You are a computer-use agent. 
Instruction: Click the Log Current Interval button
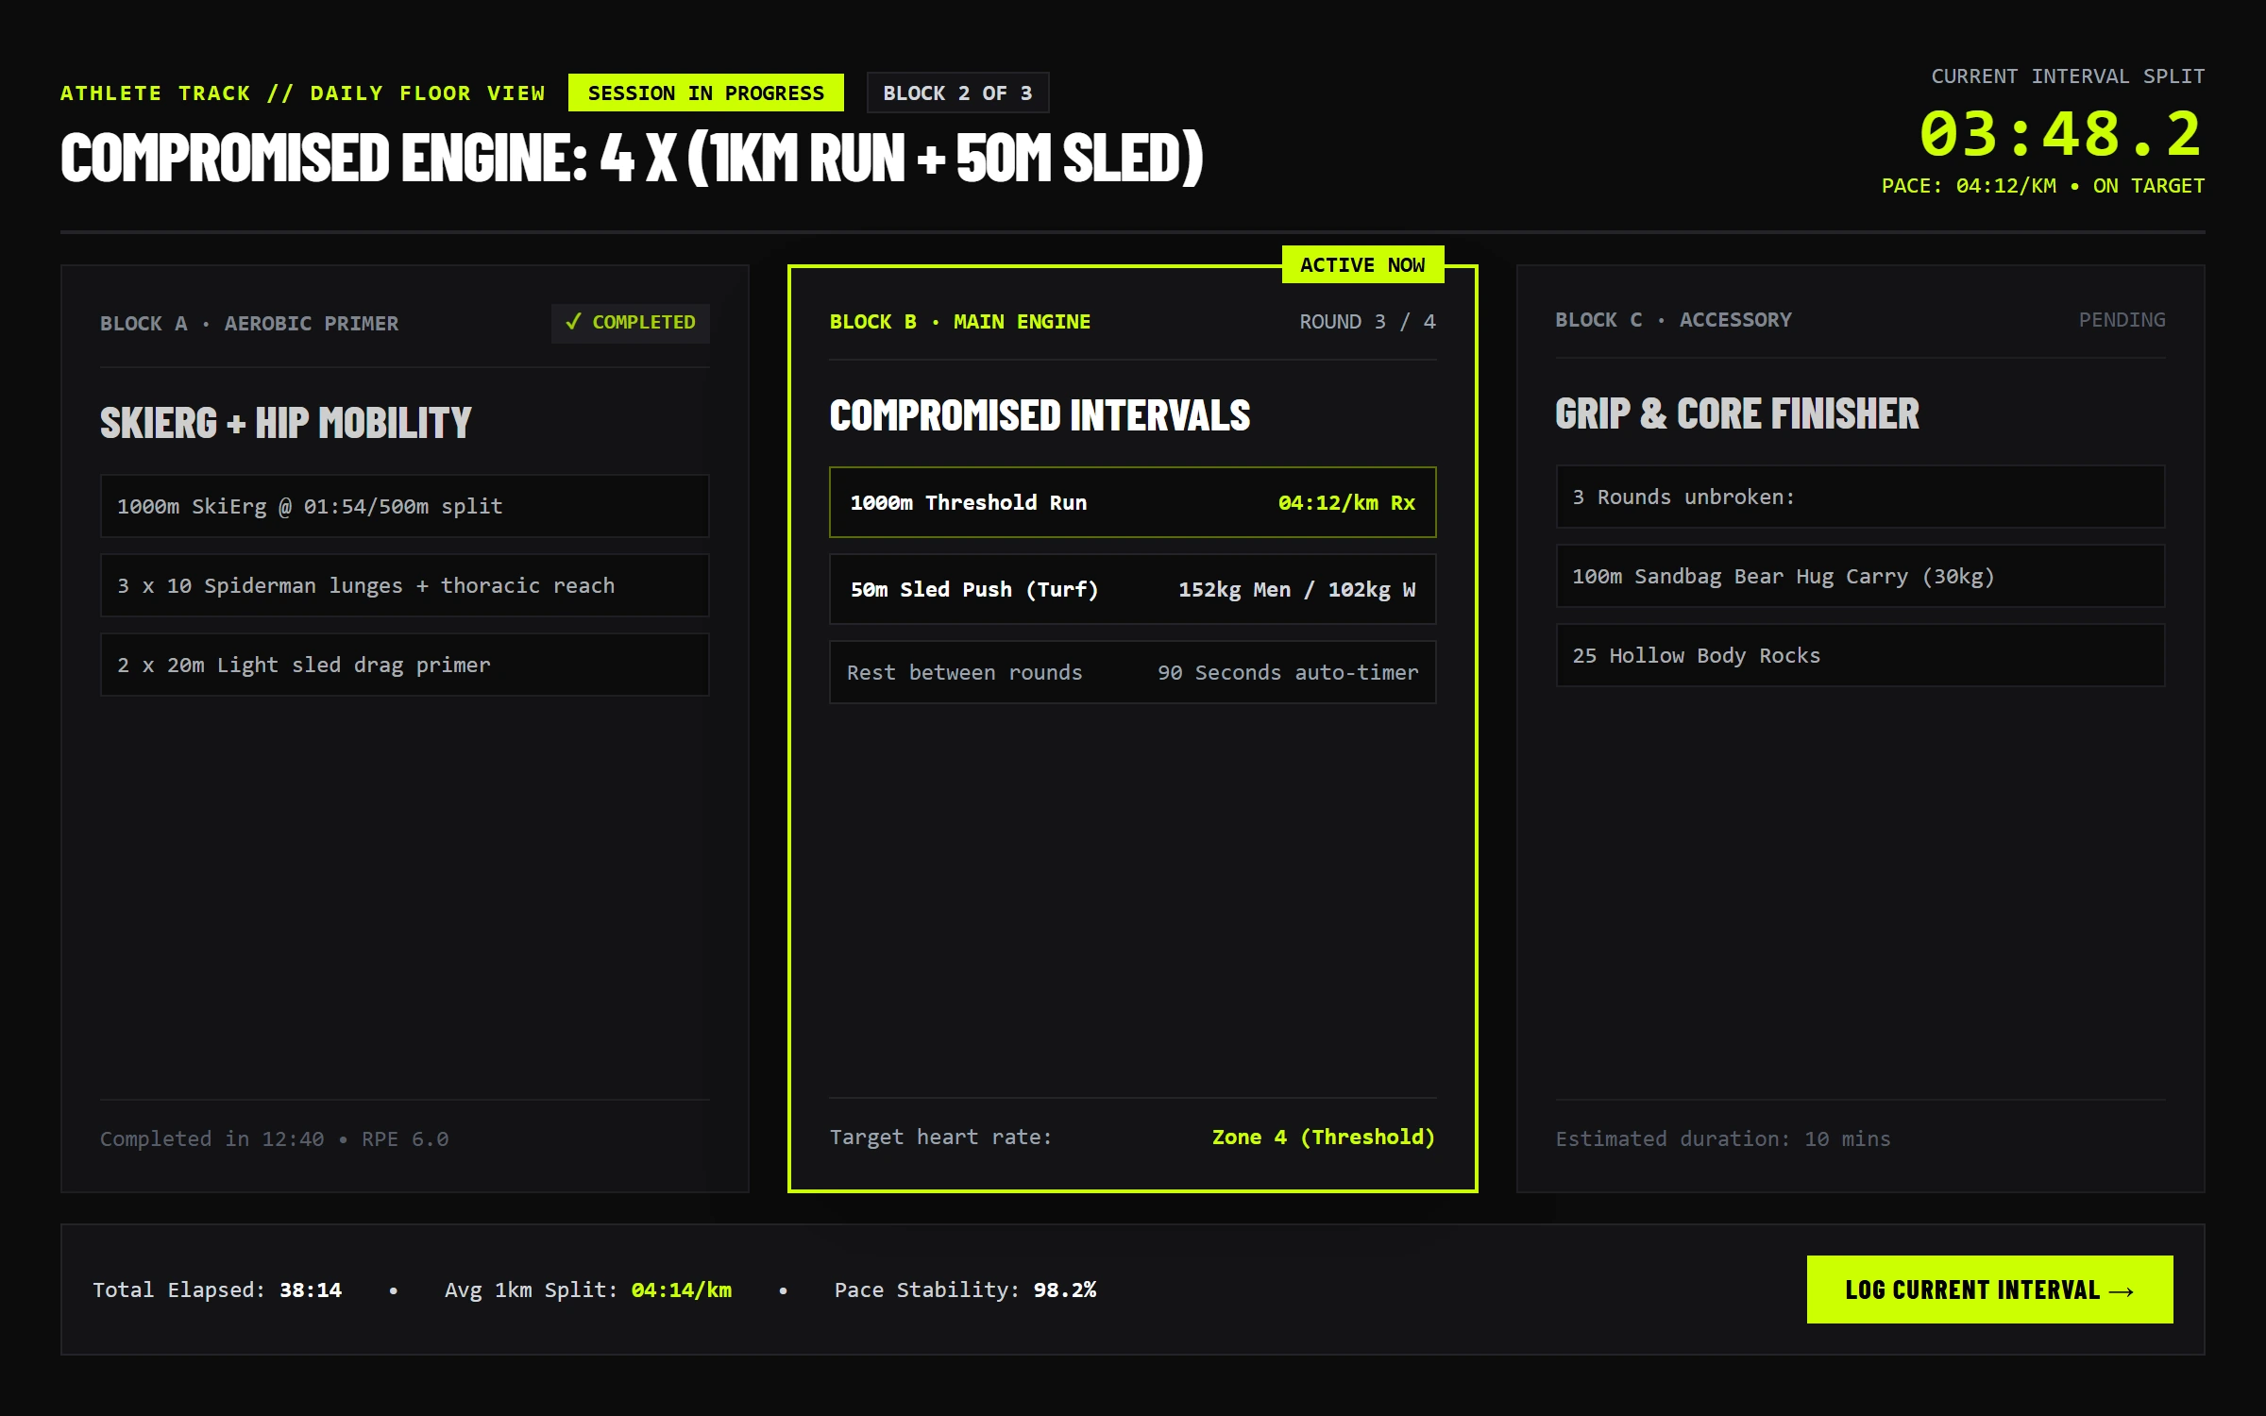tap(1989, 1290)
